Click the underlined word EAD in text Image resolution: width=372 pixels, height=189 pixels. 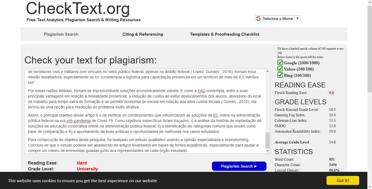point(202,91)
